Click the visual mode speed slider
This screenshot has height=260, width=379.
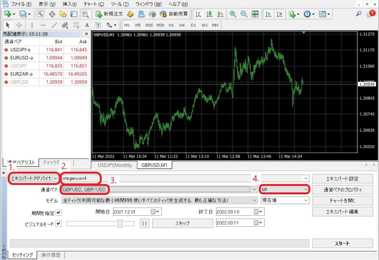click(101, 223)
